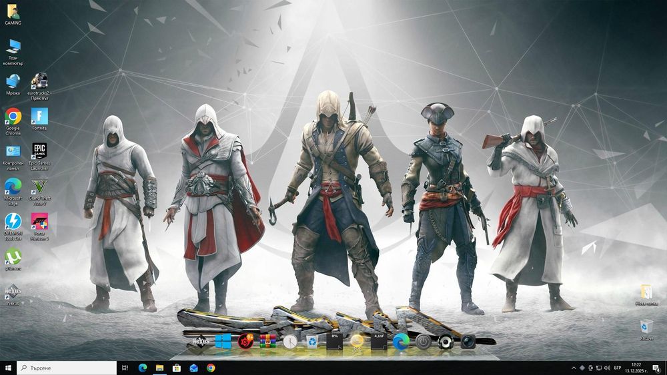
Task: Click the power button in the dock
Action: [x=424, y=342]
